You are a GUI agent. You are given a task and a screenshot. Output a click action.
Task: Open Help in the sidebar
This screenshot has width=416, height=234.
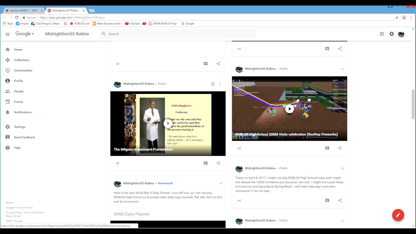tap(17, 148)
